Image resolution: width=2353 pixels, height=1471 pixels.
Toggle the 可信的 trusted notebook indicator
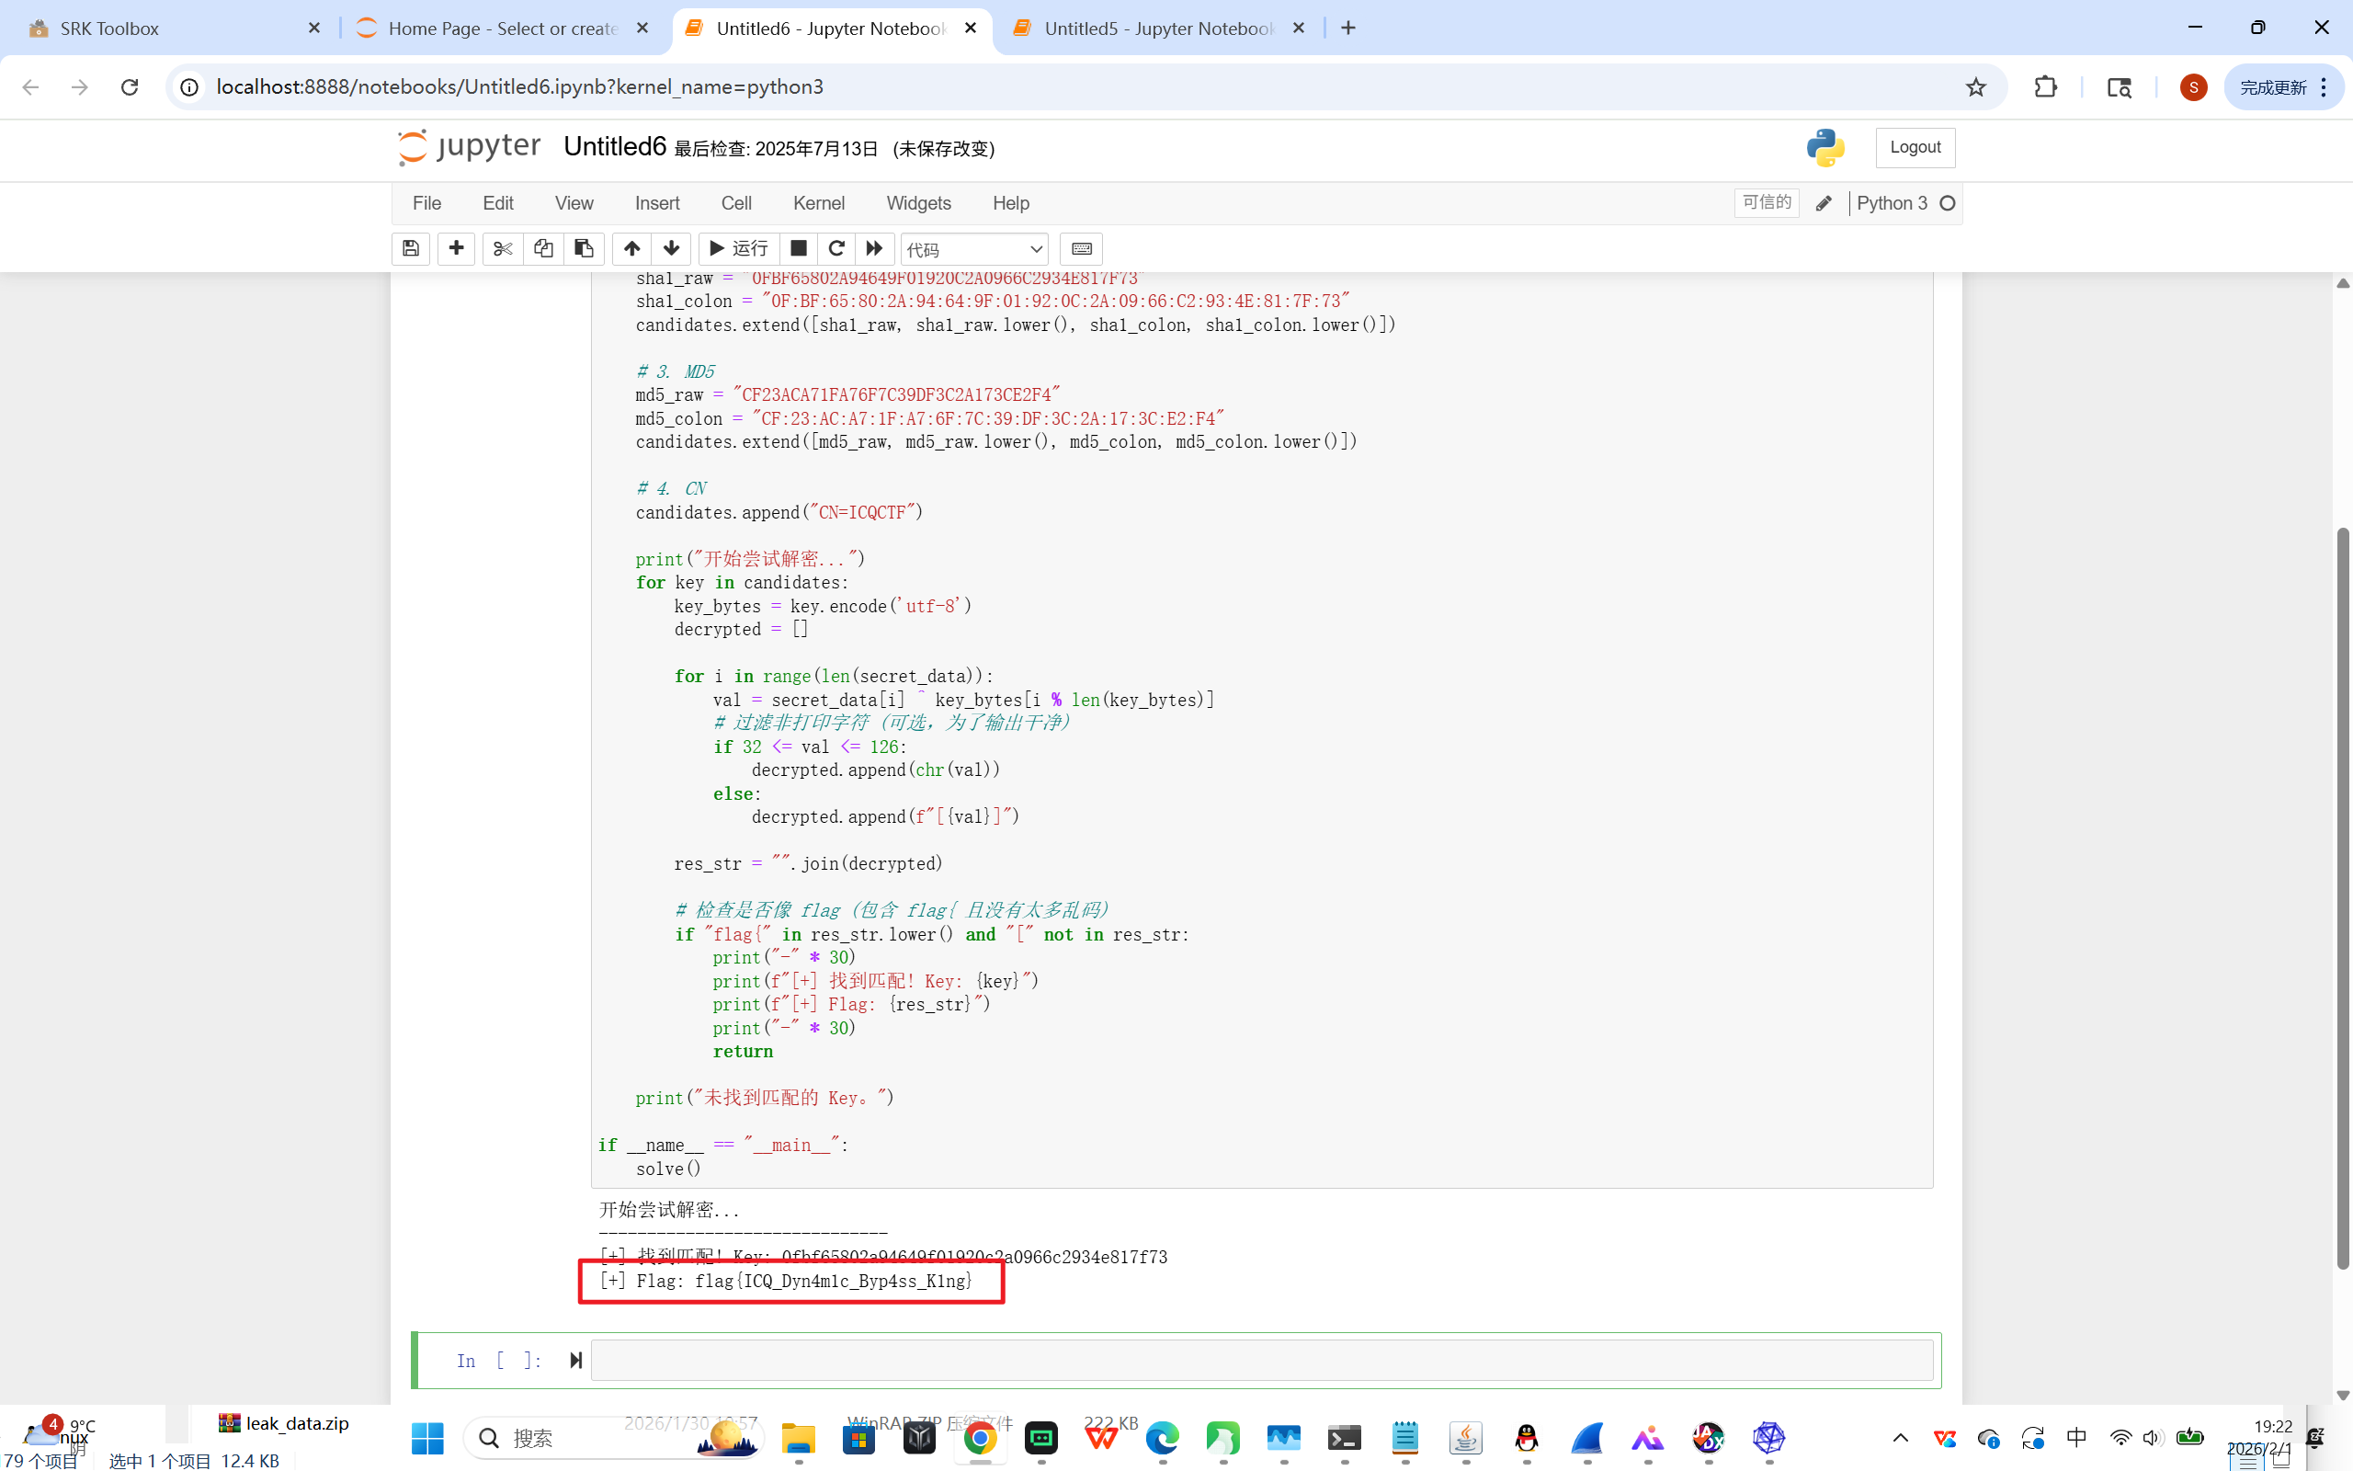[x=1766, y=202]
